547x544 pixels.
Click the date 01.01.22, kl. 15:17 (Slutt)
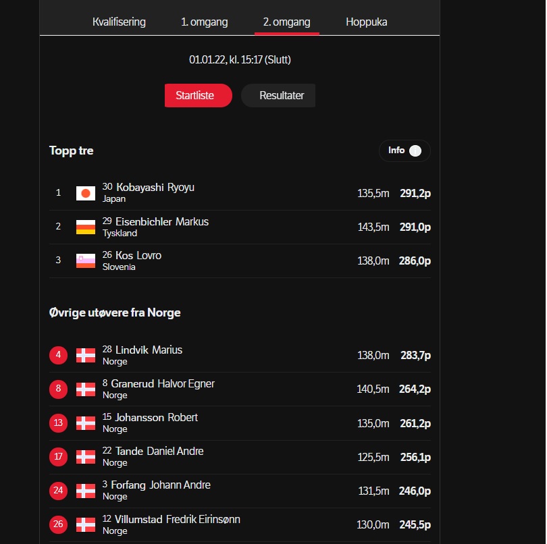point(240,60)
